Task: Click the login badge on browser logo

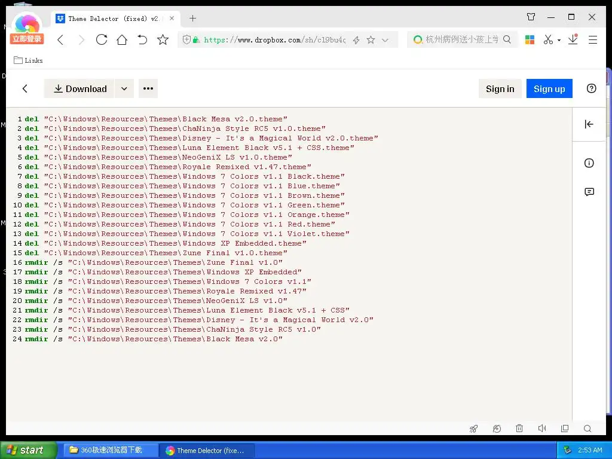Action: 26,39
